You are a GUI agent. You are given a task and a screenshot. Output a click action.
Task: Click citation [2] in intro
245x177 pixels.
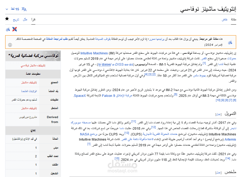154,74
